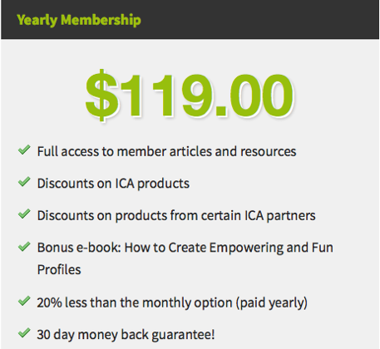Click the word partners in third bullet
Screen dimensions: 380x349
click(291, 216)
